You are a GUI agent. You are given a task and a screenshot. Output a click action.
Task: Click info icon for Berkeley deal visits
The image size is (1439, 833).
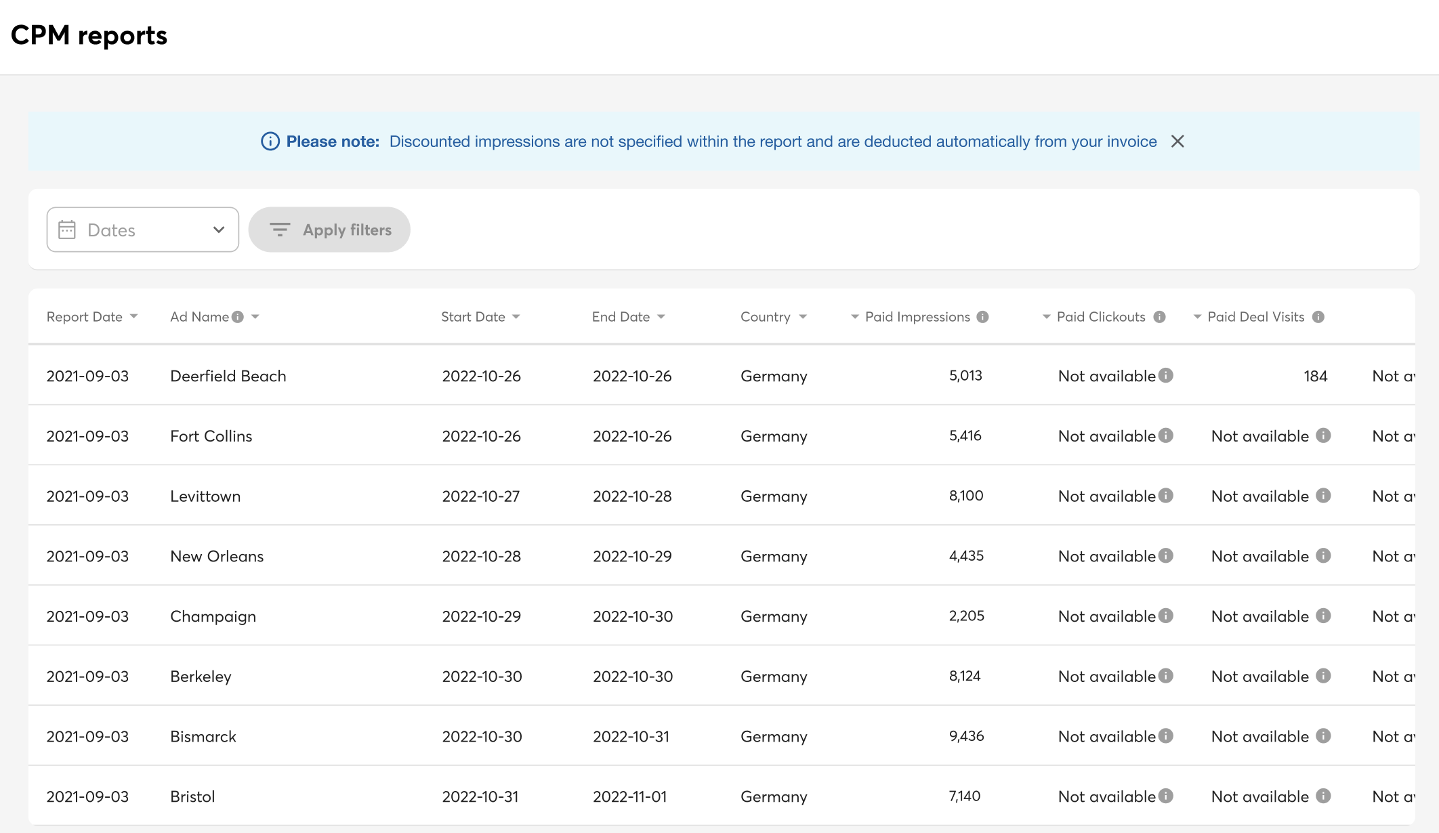click(1323, 676)
